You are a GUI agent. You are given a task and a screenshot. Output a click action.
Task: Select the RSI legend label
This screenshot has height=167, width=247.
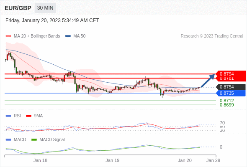(17, 116)
